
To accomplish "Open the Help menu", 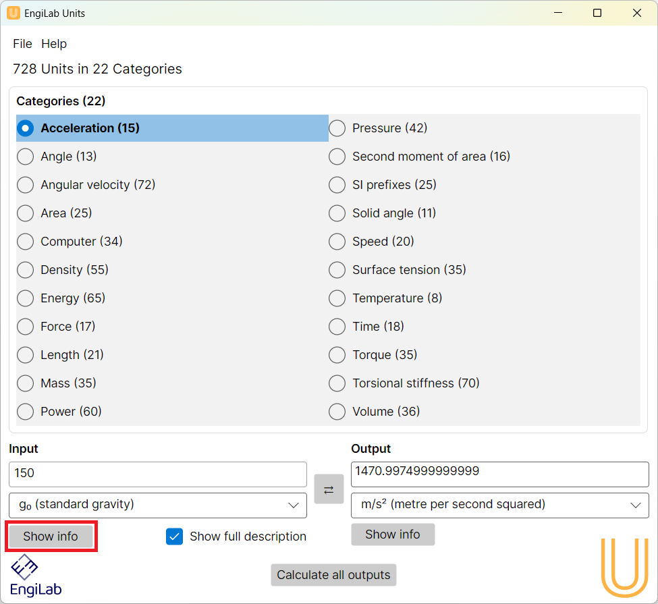I will [x=54, y=44].
